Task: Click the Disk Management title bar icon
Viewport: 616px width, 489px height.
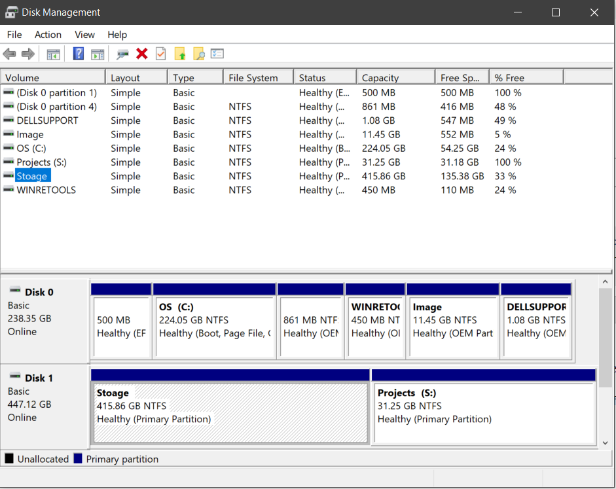Action: tap(11, 12)
